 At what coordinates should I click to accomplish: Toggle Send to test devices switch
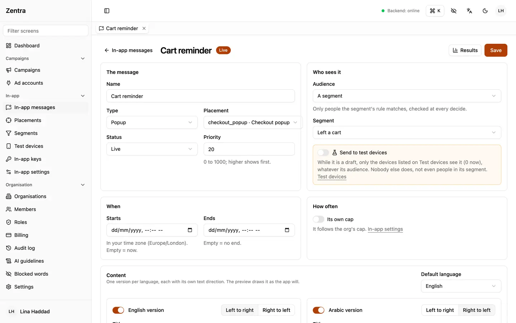323,153
